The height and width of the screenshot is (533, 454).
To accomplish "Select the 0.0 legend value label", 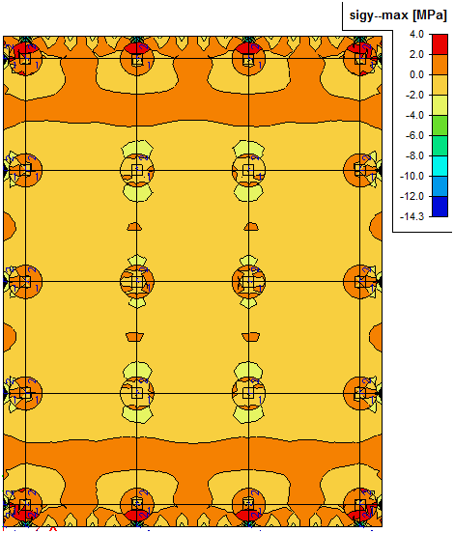I will [416, 74].
